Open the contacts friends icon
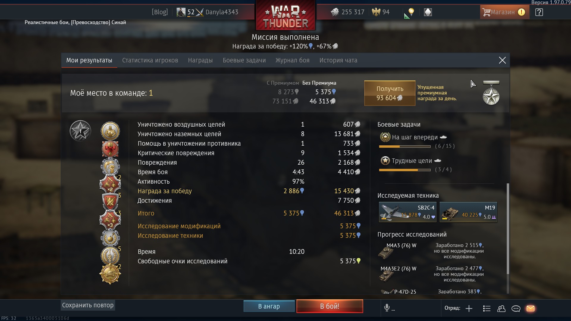 (x=501, y=309)
